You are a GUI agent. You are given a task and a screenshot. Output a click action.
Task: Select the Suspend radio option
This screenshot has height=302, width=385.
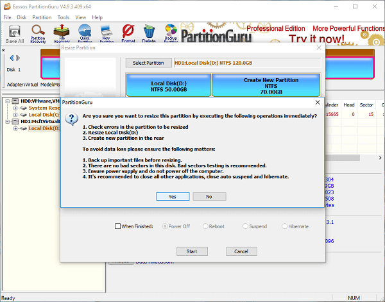(x=245, y=226)
